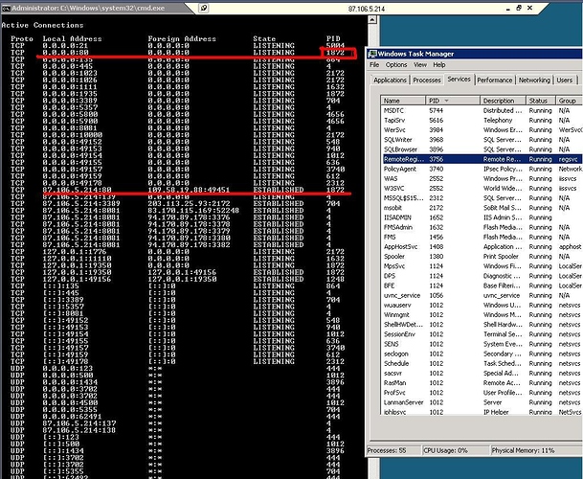Switch to the Applications tab
This screenshot has width=583, height=479.
click(390, 80)
